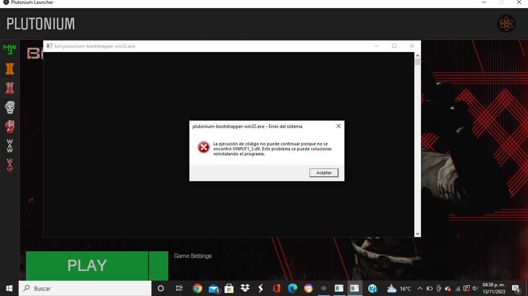Click the PLUTONIUM logo heading
528x296 pixels.
click(x=41, y=24)
